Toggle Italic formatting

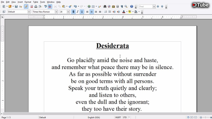(78, 12)
